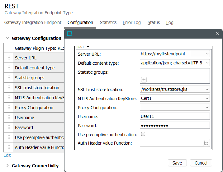Click the drag handle beside Statistic groups row
Screen dimensions: 223x172
click(x=9, y=78)
